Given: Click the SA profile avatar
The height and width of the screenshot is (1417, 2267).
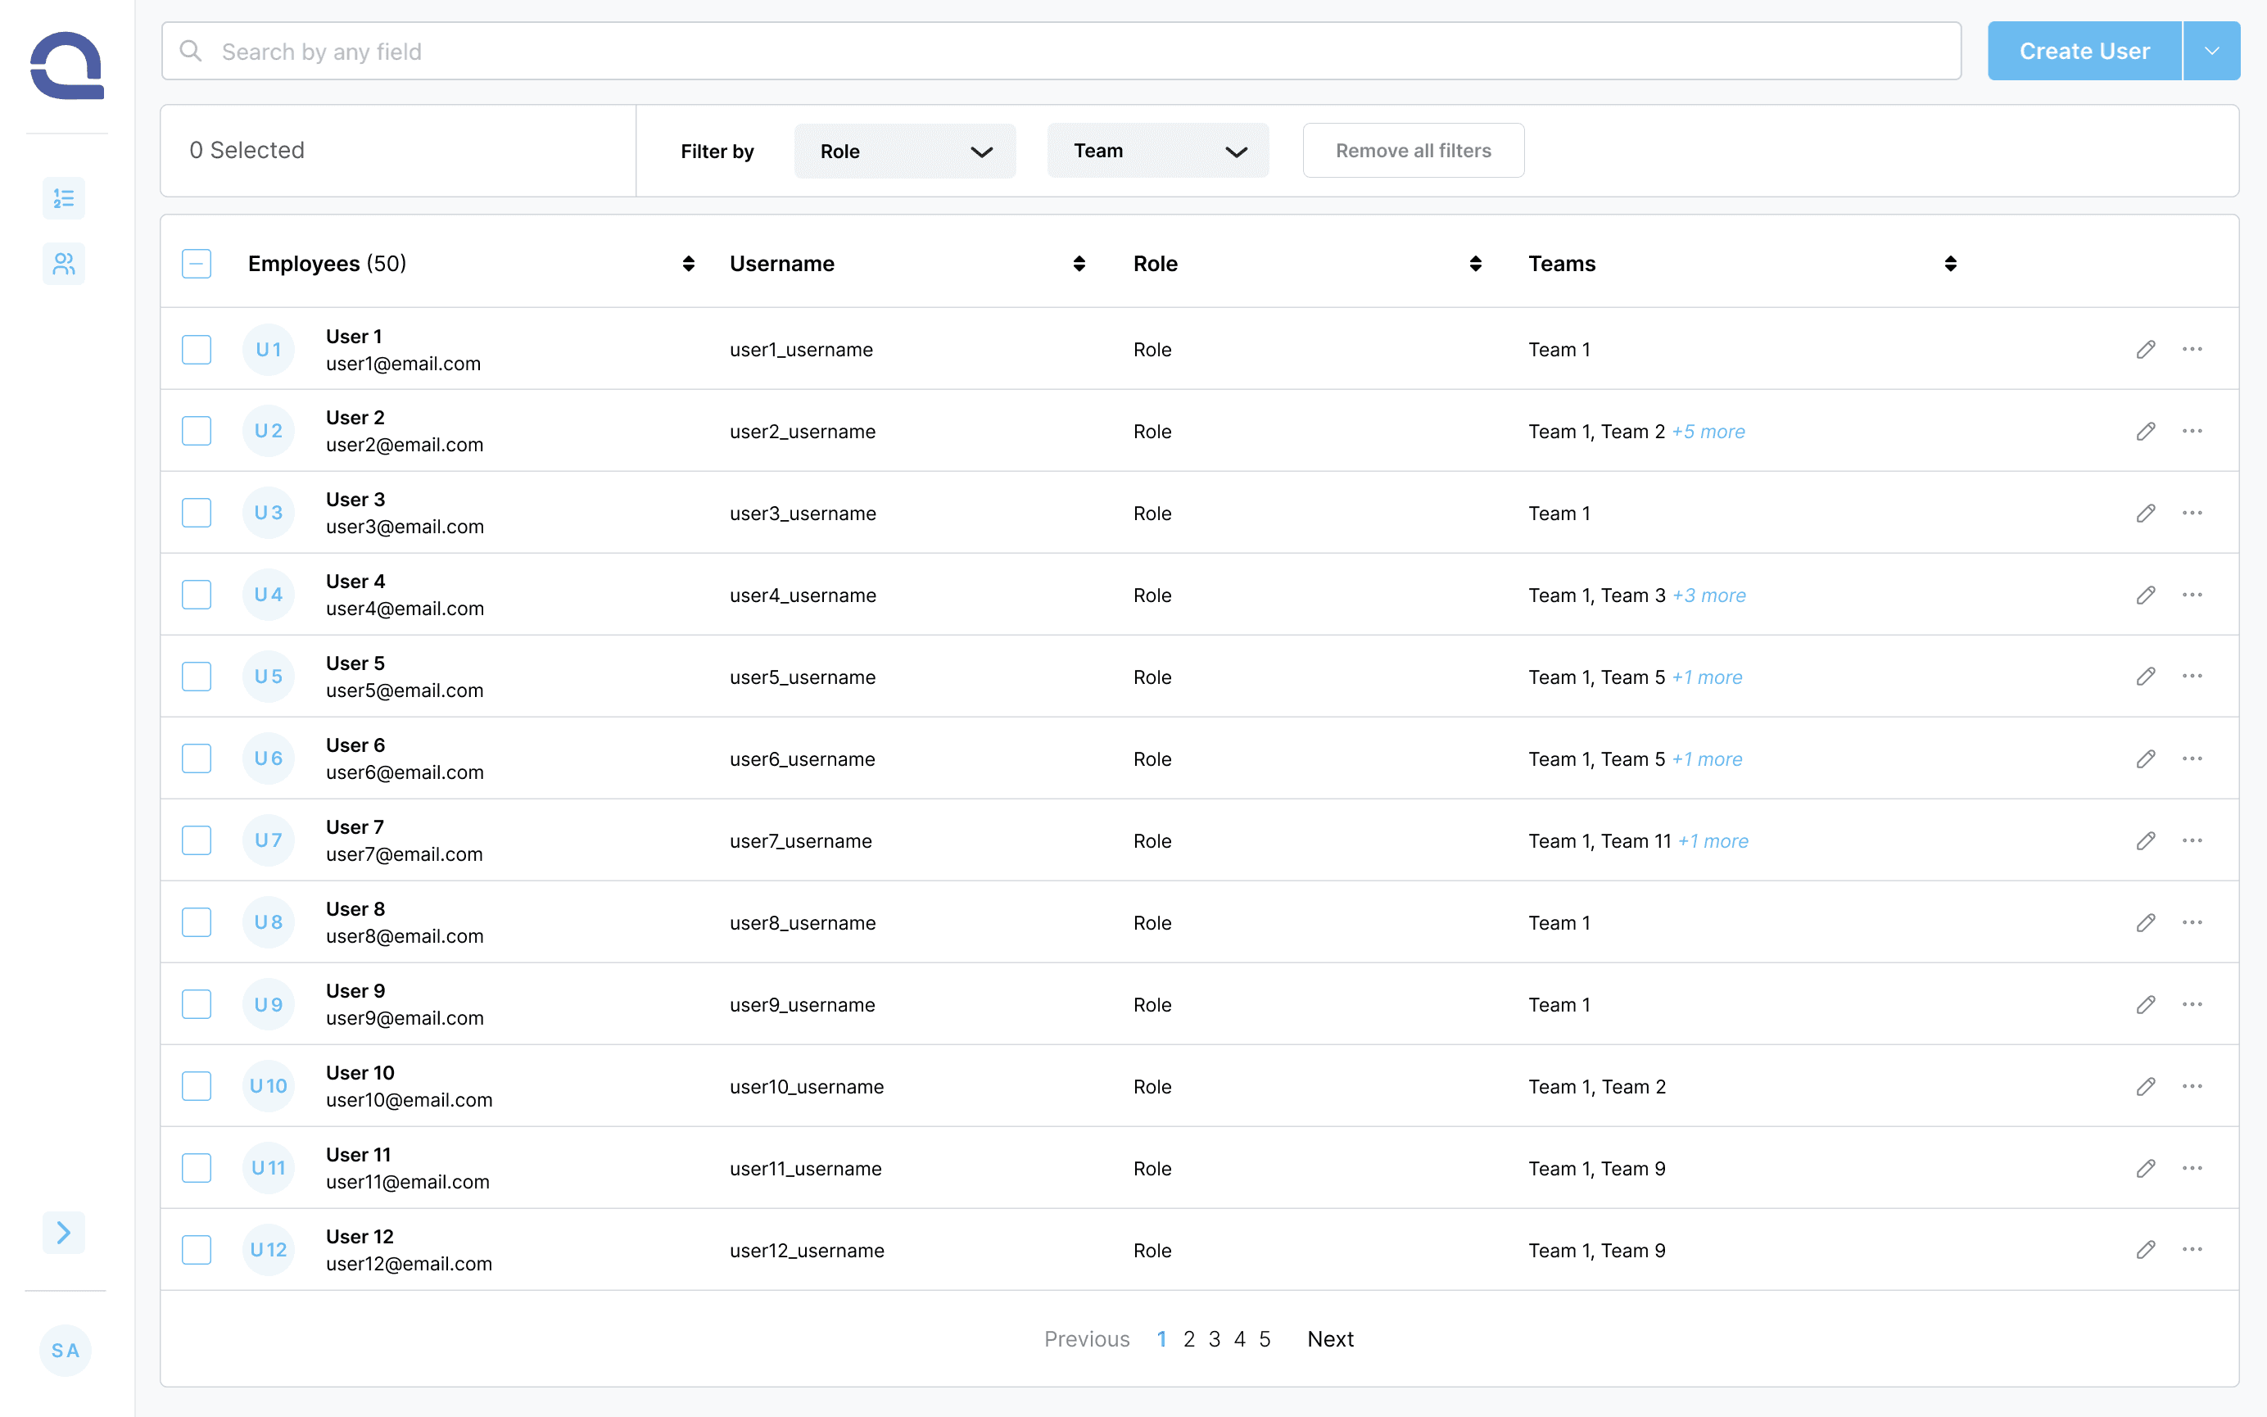Looking at the screenshot, I should click(x=66, y=1350).
